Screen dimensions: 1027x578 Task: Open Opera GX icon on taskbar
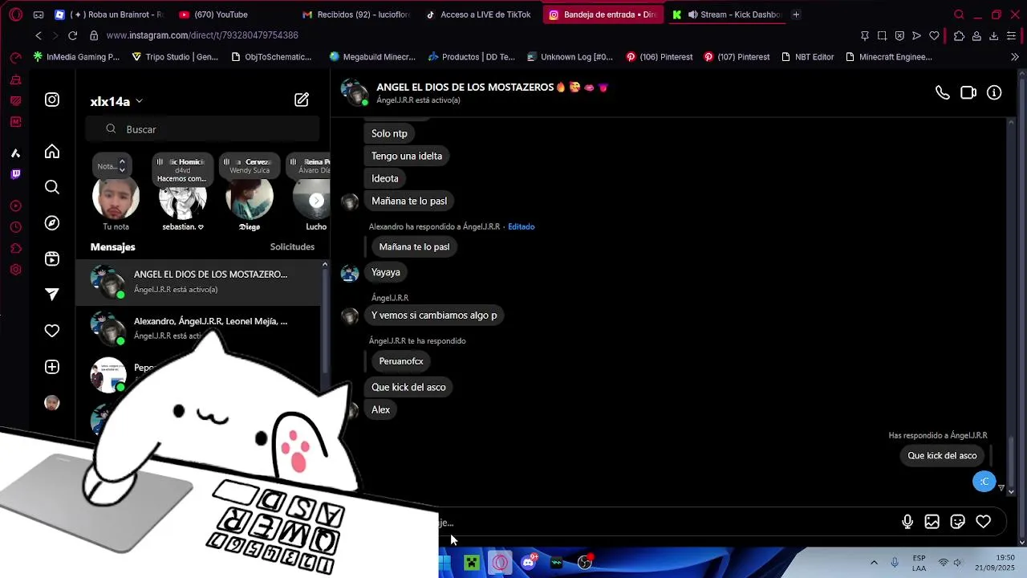click(x=500, y=563)
